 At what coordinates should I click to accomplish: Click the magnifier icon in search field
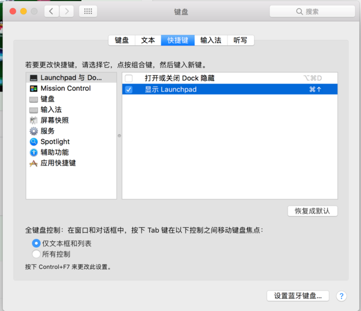click(299, 11)
